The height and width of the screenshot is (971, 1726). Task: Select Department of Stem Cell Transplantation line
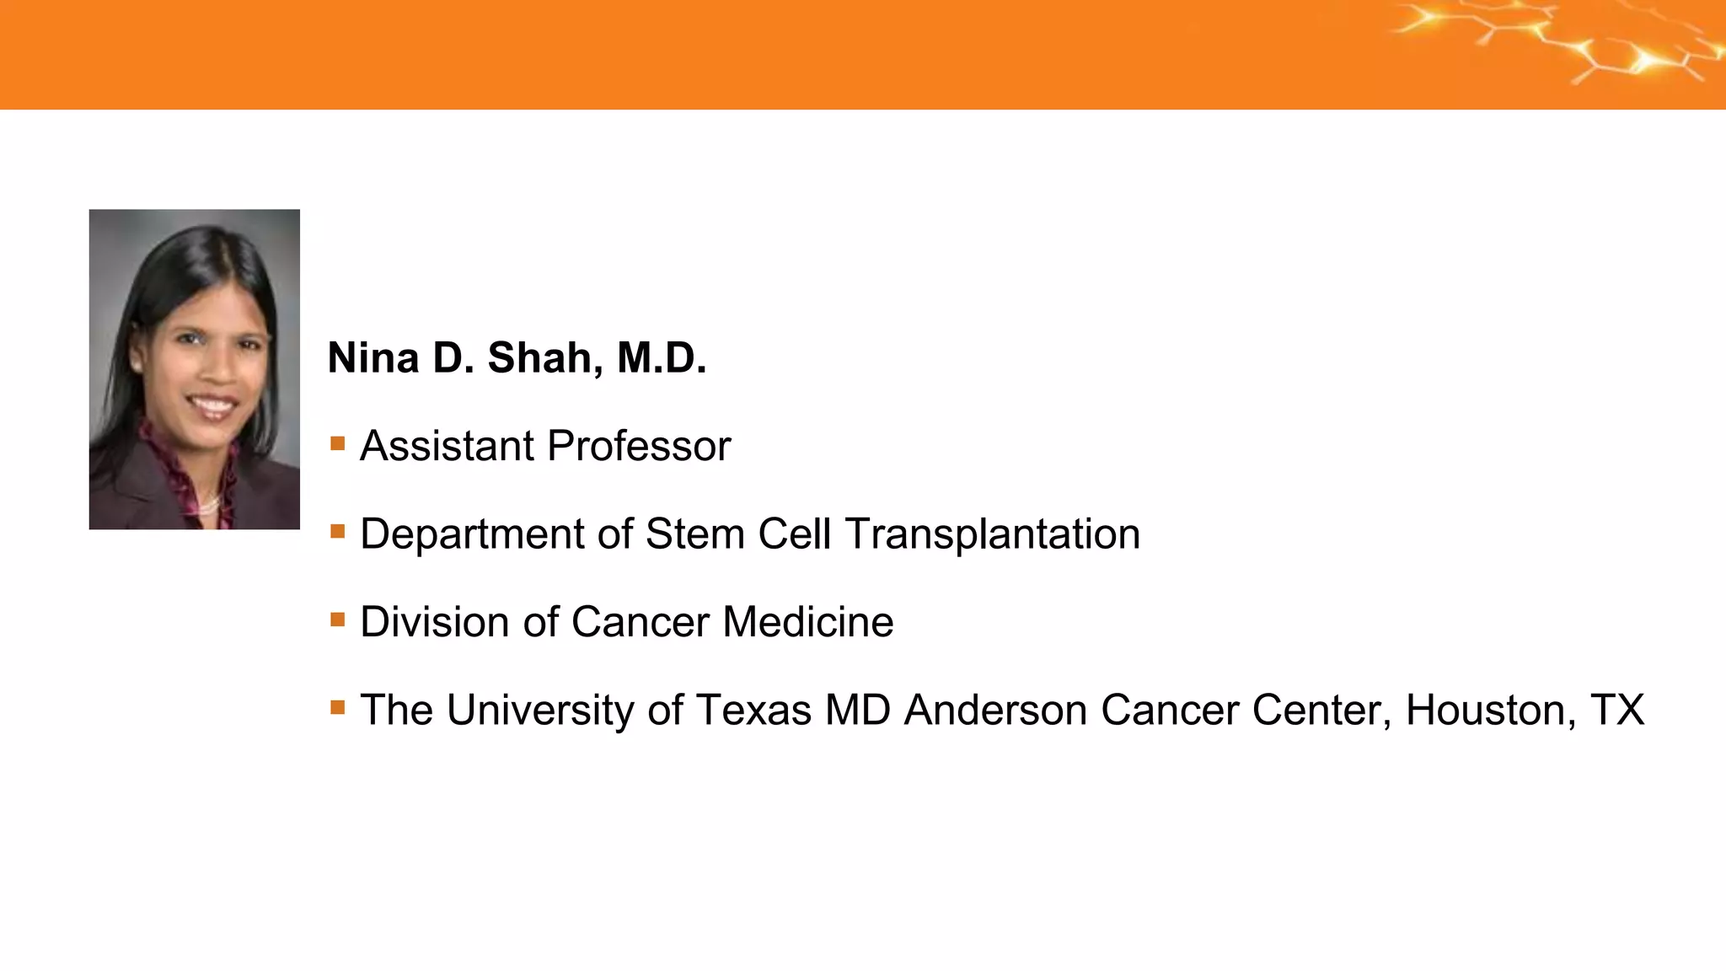[750, 534]
